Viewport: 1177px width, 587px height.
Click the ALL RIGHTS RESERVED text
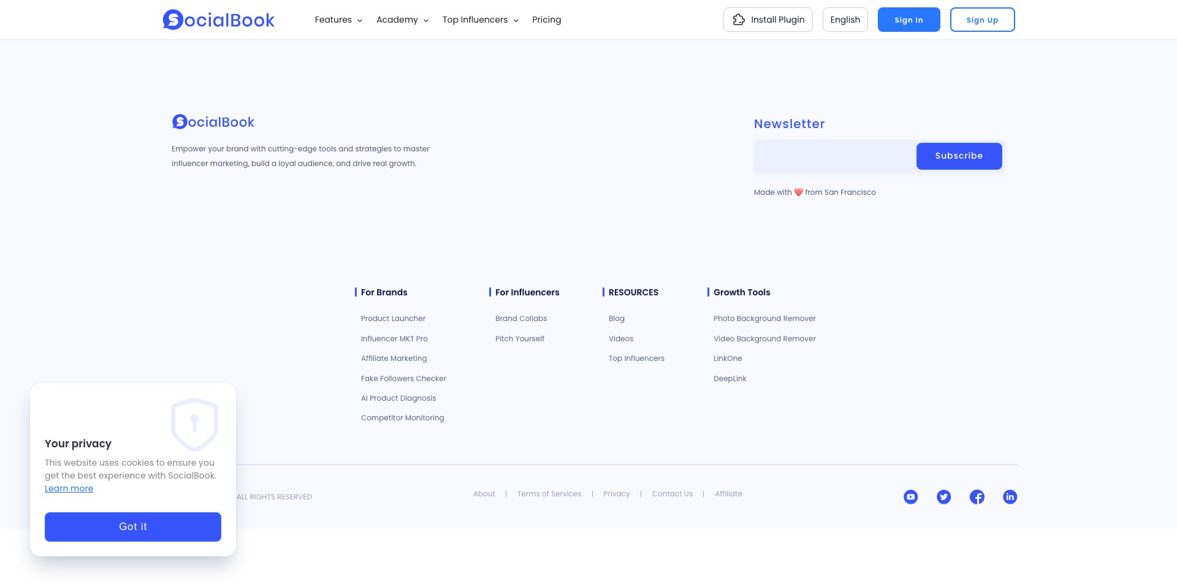click(x=274, y=497)
